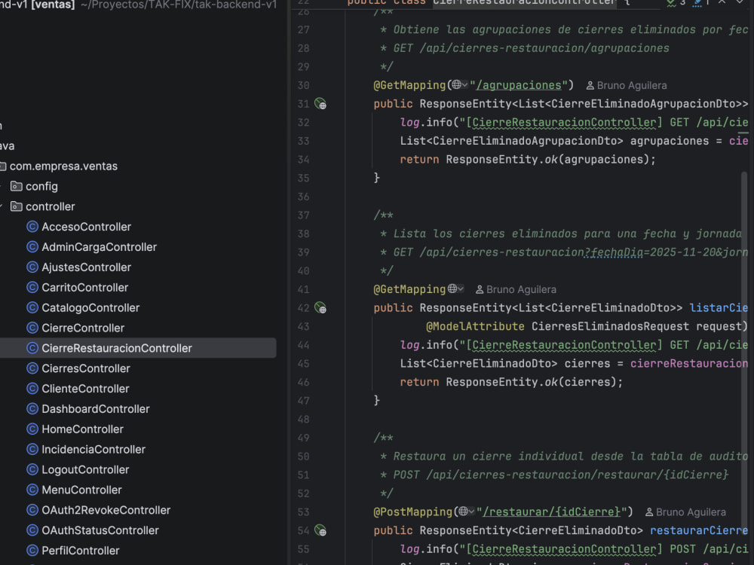Viewport: 754px width, 565px height.
Task: Open OAuthStatusController in the project tree
Action: (100, 530)
